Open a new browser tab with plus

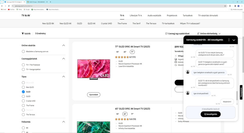point(50,2)
